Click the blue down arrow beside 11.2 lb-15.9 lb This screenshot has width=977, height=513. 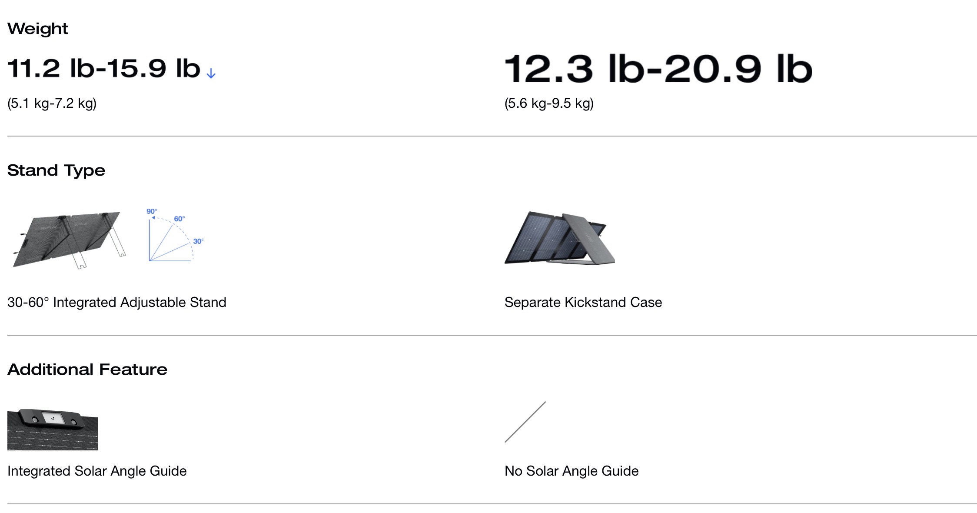tap(211, 73)
